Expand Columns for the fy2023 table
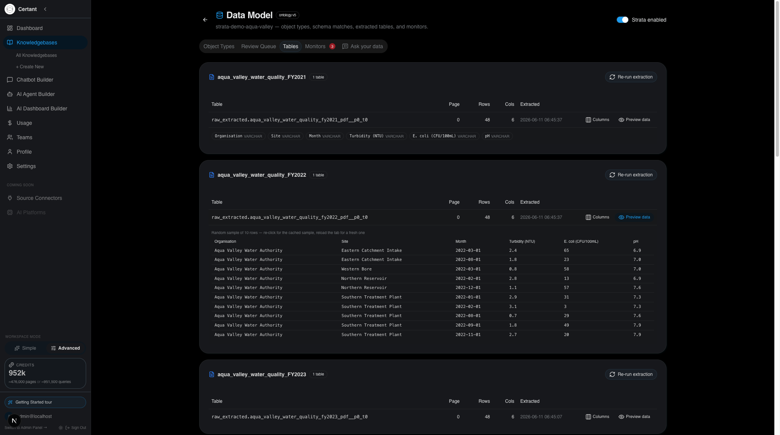 pyautogui.click(x=598, y=417)
